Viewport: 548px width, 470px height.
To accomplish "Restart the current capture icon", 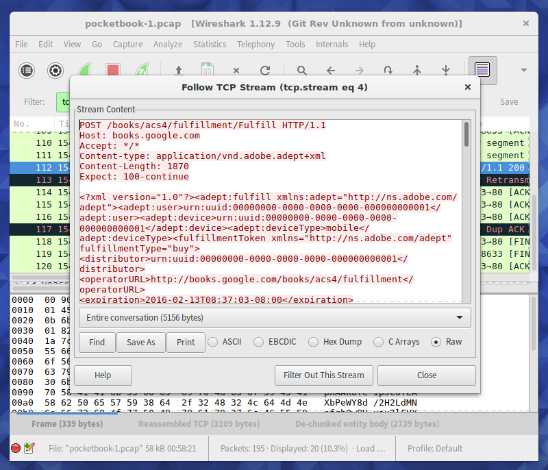I will pos(142,70).
